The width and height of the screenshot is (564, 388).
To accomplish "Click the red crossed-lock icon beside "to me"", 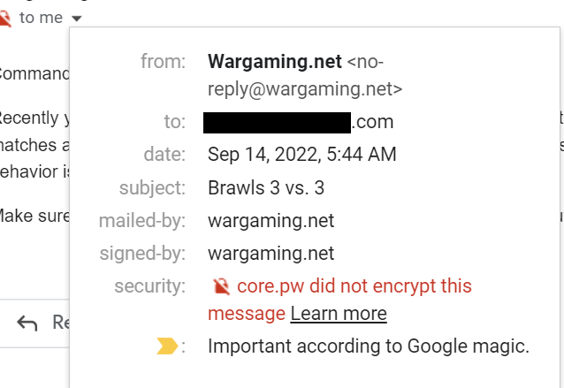I will [4, 18].
